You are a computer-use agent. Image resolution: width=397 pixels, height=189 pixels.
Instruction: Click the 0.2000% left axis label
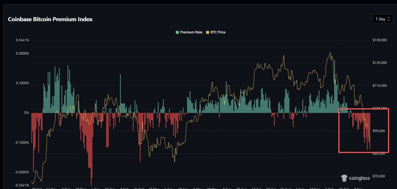[22, 54]
